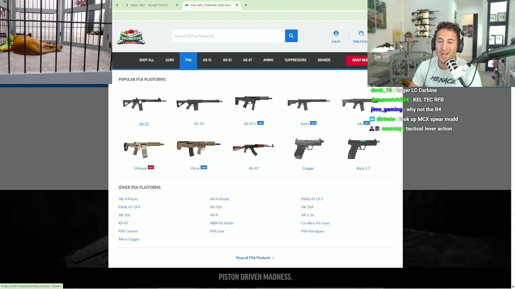This screenshot has height=289, width=515.
Task: Open the ComBloc Kit Guns link
Action: click(x=315, y=223)
